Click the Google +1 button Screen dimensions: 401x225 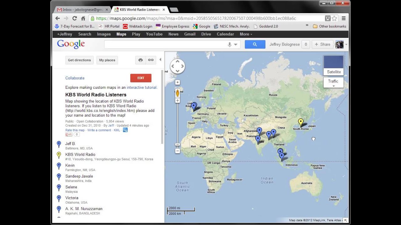(69, 134)
